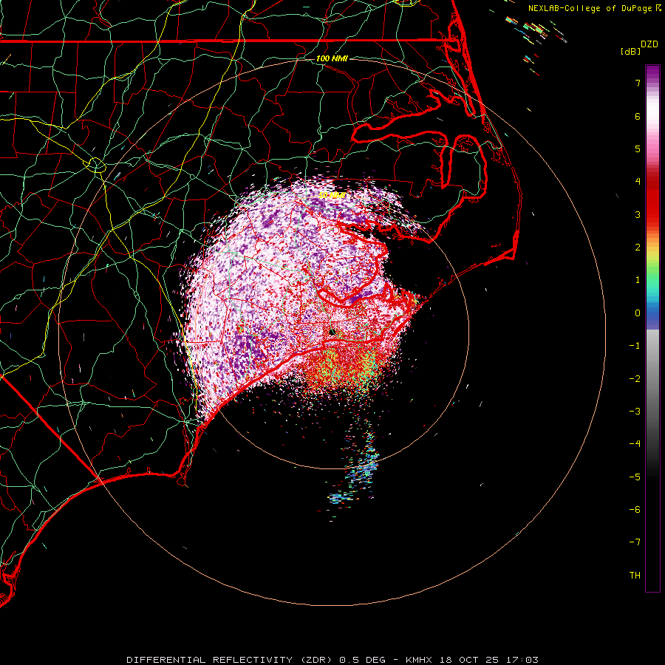Screen dimensions: 665x665
Task: Click the DZD product label
Action: (x=649, y=44)
